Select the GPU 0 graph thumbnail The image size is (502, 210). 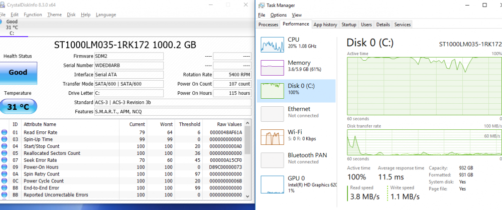pos(272,185)
